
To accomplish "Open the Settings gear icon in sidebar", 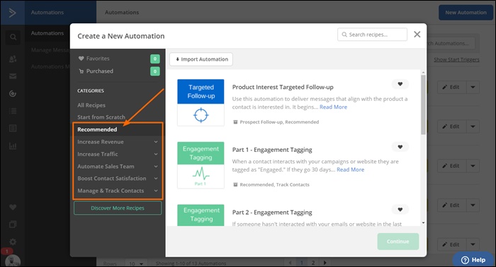I will point(13,242).
